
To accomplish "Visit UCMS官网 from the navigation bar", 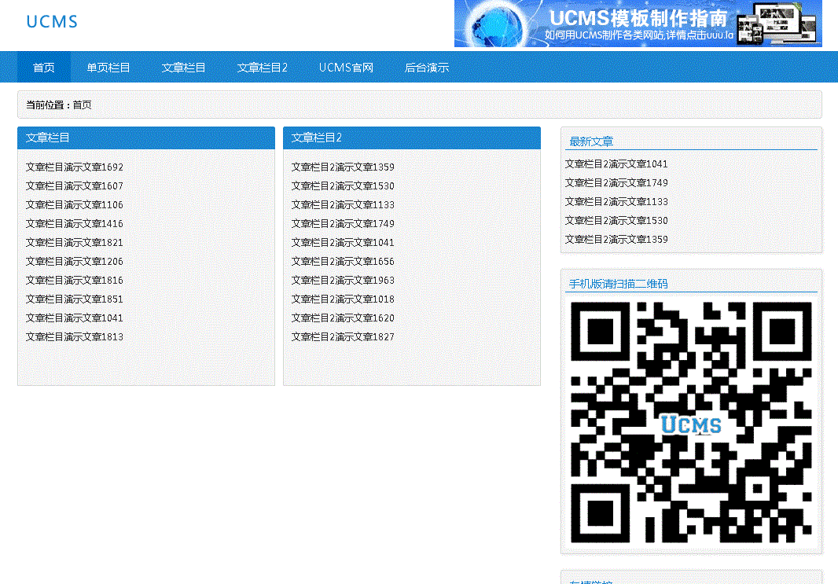I will [346, 68].
